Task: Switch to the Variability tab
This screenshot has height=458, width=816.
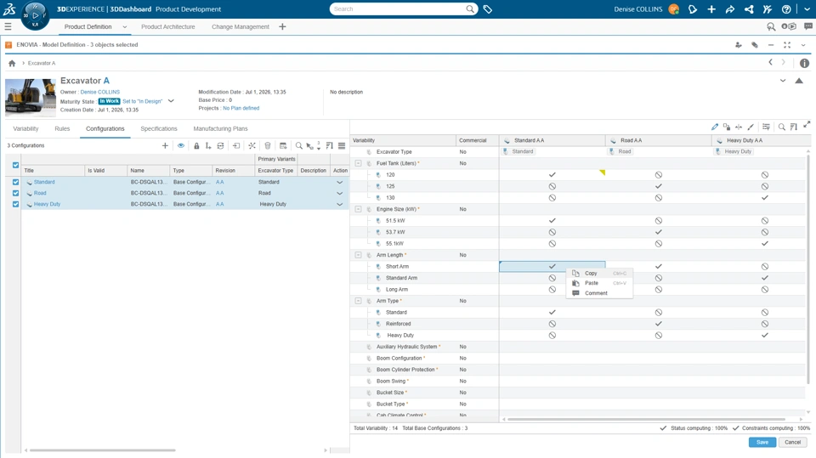Action: [x=25, y=128]
